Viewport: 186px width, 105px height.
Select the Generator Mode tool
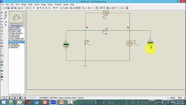point(2,46)
